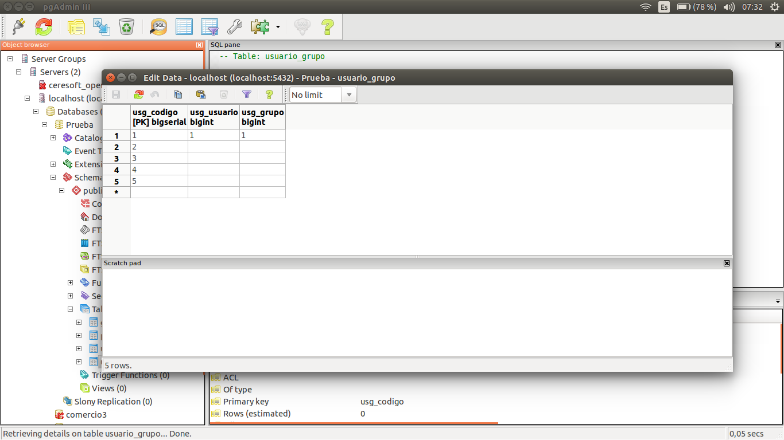The width and height of the screenshot is (784, 440).
Task: Click the Paste icon in Edit Data toolbar
Action: [200, 95]
